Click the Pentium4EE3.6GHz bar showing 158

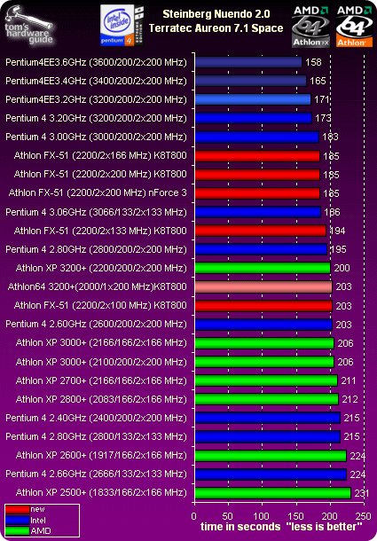248,62
